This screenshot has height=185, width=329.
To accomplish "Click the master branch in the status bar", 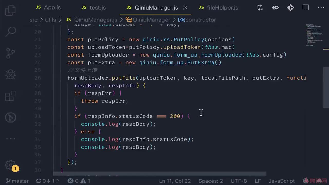I will pos(17,181).
